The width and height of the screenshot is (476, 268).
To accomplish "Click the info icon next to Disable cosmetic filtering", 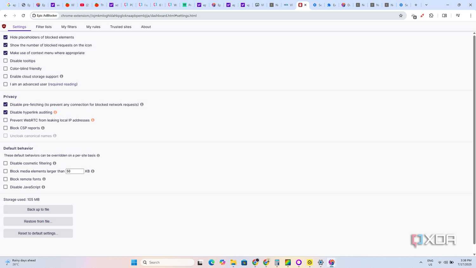I will click(x=55, y=163).
